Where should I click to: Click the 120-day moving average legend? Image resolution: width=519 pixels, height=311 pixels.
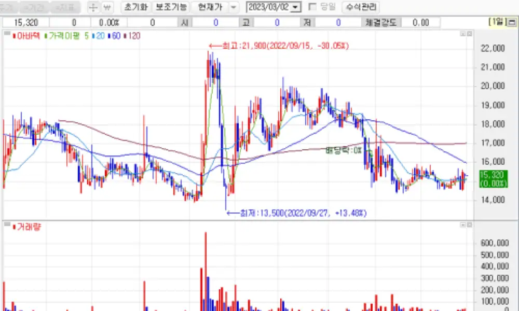tap(132, 36)
